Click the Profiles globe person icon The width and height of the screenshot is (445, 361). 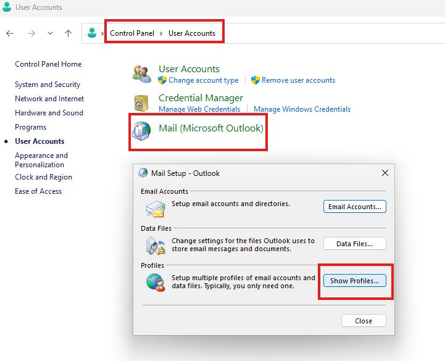click(x=156, y=282)
